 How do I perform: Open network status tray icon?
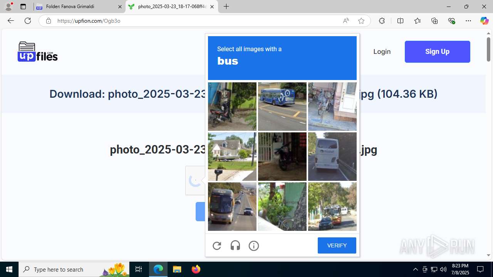(x=434, y=269)
